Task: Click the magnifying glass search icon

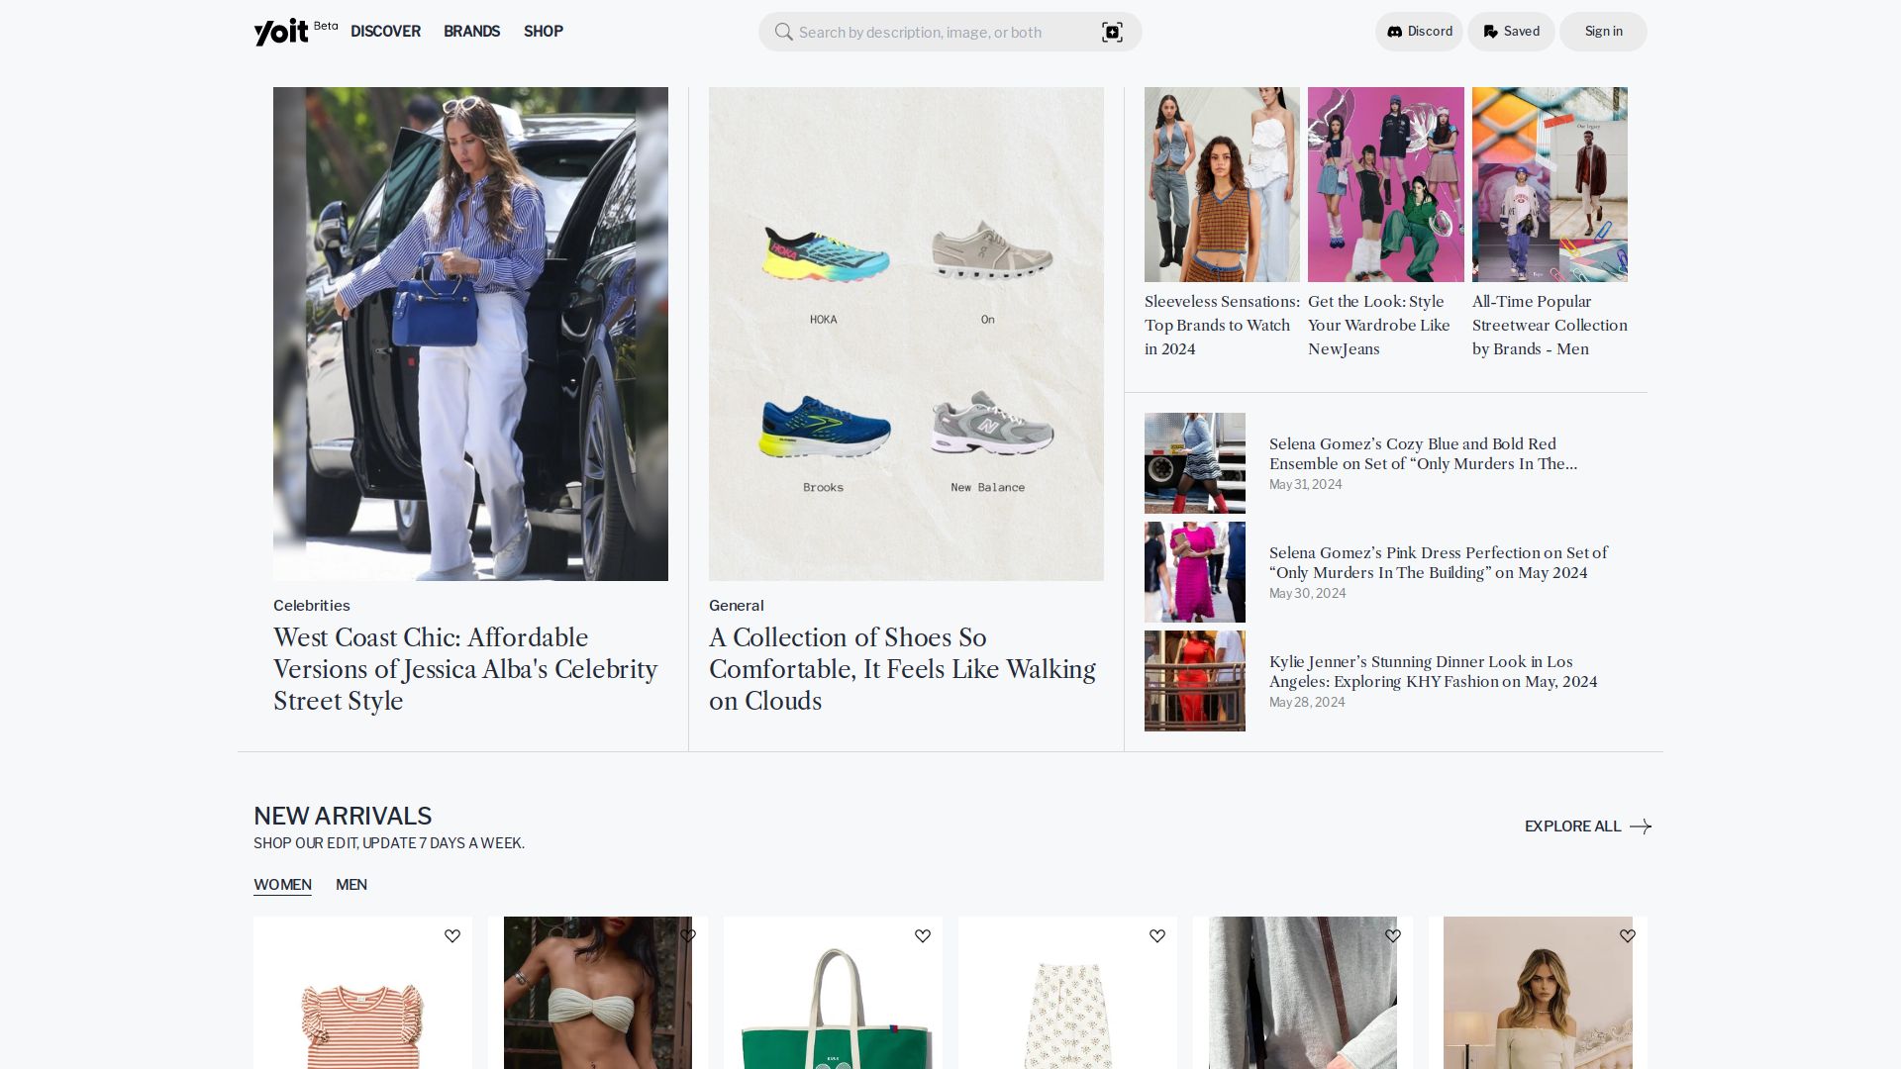Action: 783,32
